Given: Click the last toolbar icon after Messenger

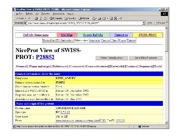Looking at the screenshot, I should point(120,18).
